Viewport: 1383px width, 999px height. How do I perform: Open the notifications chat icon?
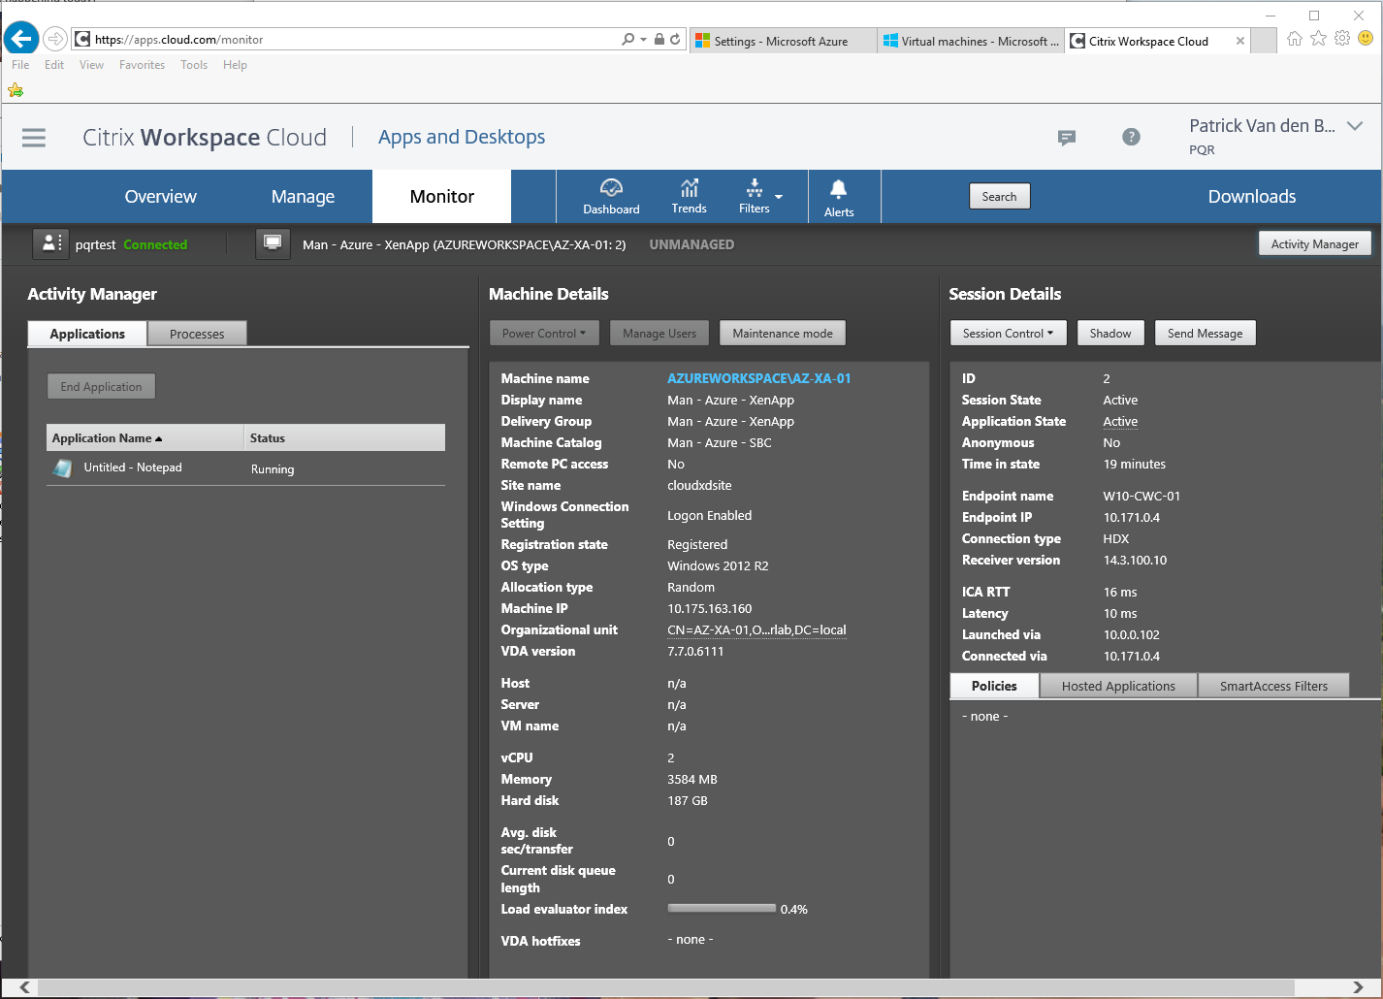click(1067, 138)
